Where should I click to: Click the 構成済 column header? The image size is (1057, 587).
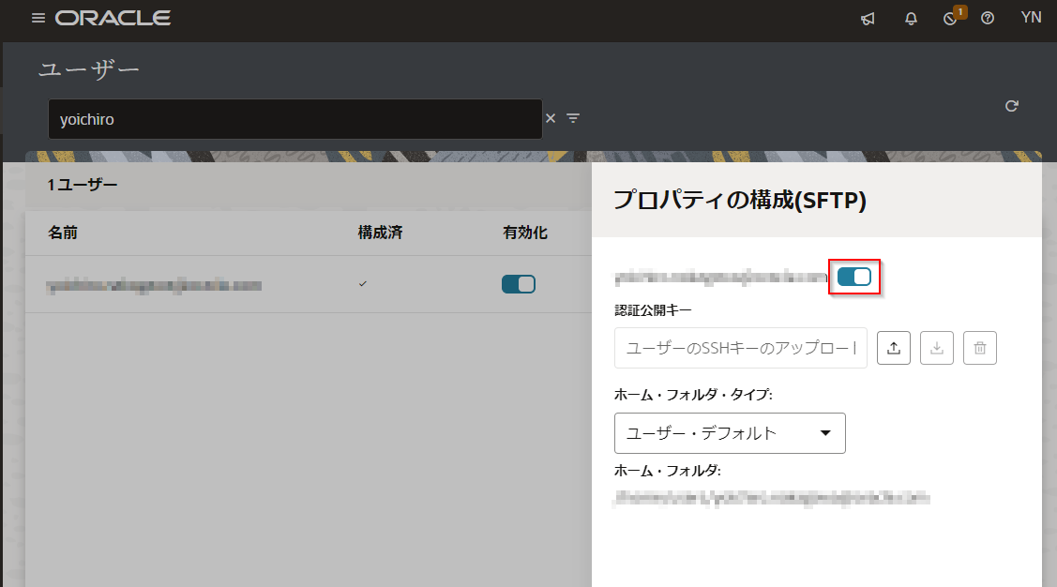[380, 233]
